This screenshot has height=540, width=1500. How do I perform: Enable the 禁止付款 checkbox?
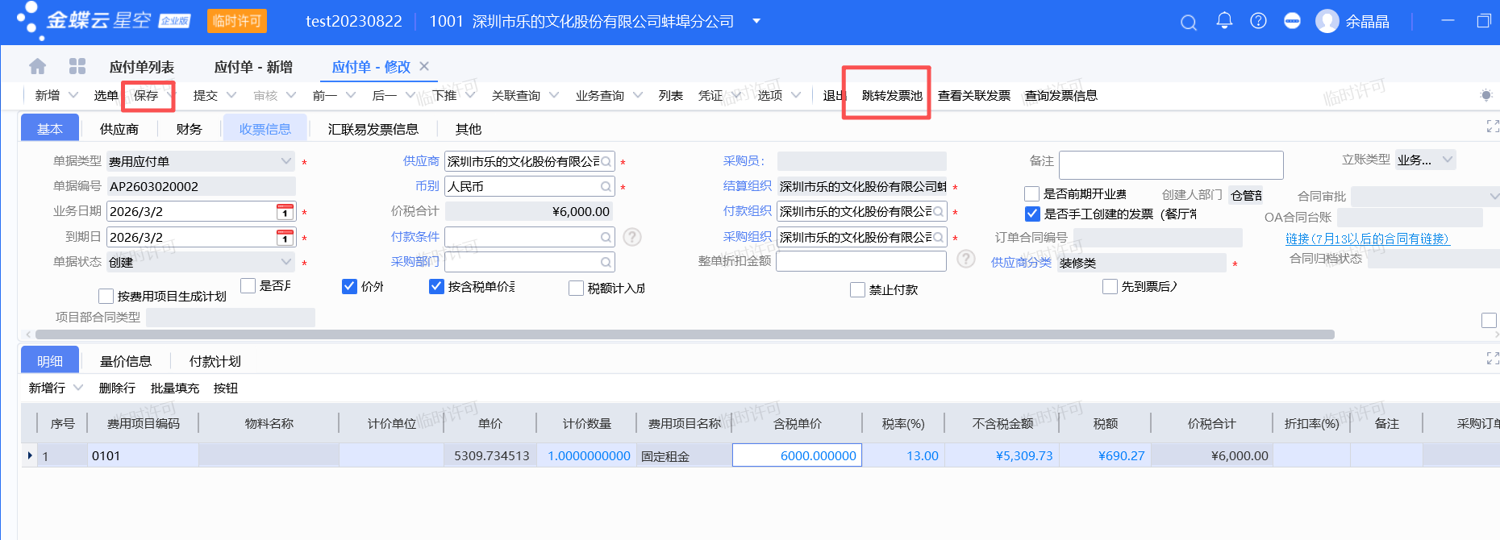pyautogui.click(x=857, y=290)
